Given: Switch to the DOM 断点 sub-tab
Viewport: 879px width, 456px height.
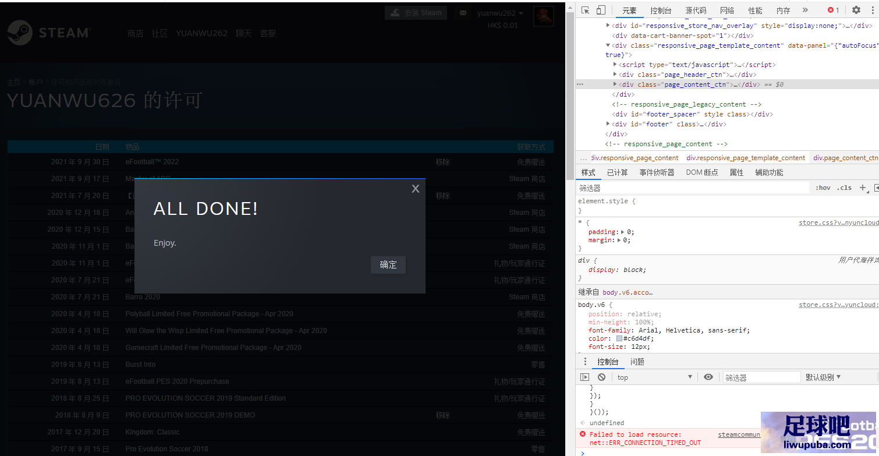Looking at the screenshot, I should click(701, 172).
